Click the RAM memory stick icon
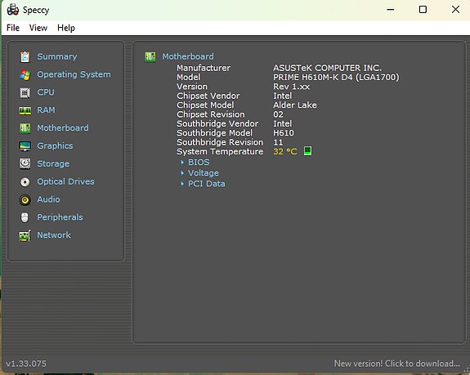 coord(25,110)
